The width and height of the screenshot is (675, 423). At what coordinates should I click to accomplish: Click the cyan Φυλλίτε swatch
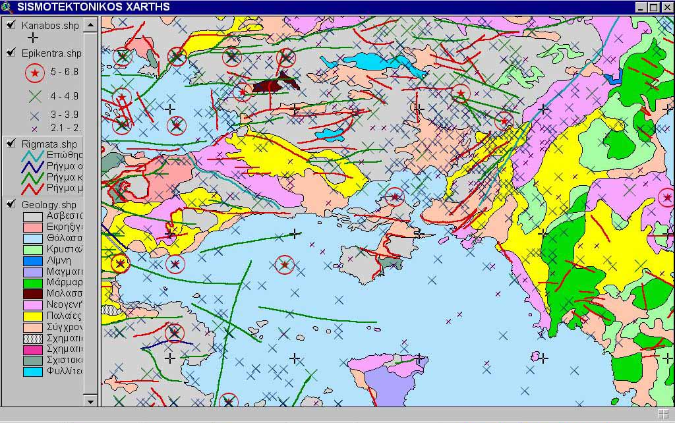pos(33,372)
